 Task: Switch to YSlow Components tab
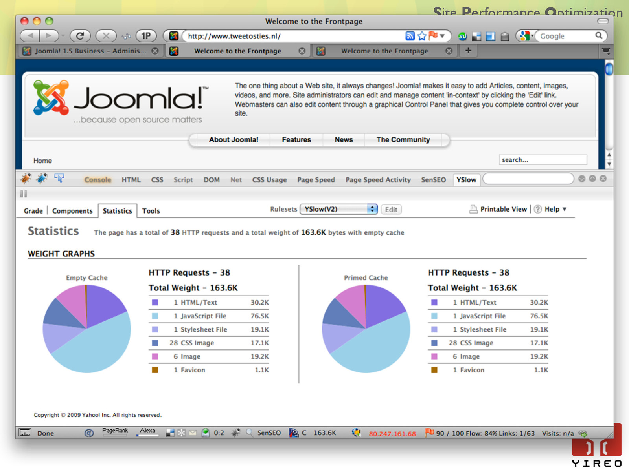pyautogui.click(x=72, y=211)
